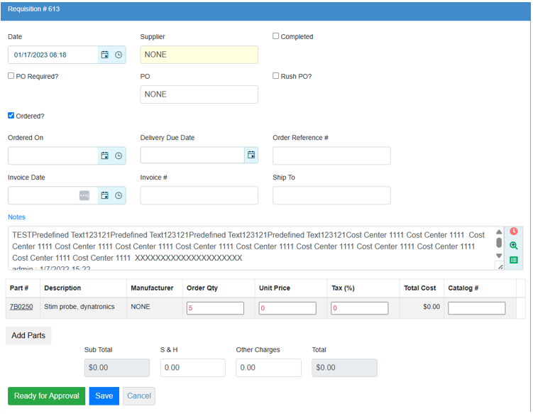Open Delivery Due Date calendar picker

tap(251, 156)
